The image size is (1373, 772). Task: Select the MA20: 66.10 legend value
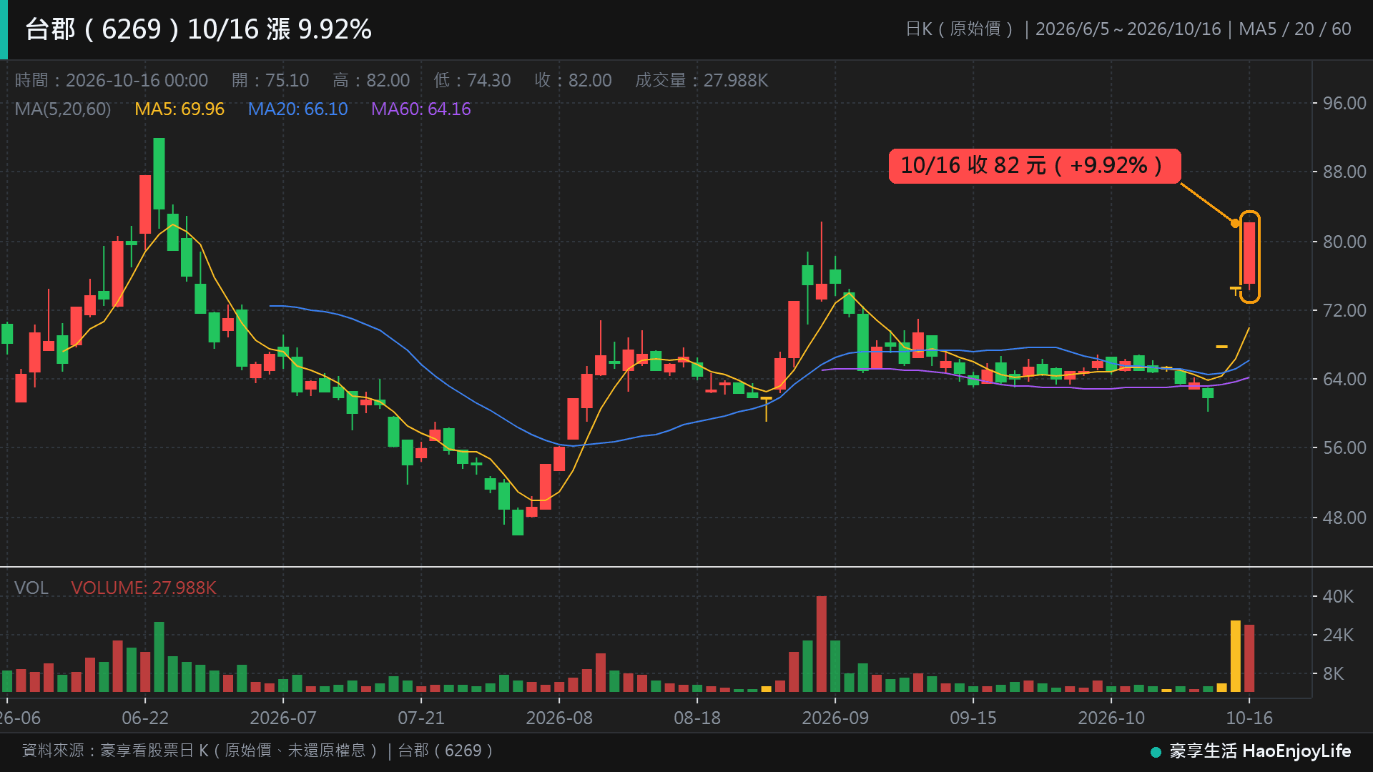[297, 109]
